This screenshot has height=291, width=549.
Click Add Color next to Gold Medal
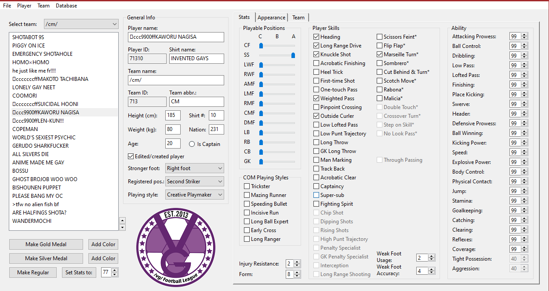tap(103, 244)
